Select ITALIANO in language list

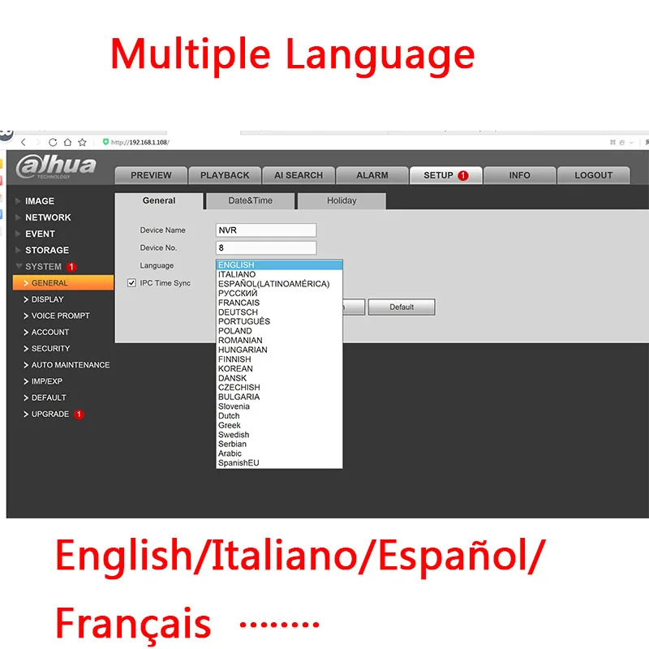[279, 274]
